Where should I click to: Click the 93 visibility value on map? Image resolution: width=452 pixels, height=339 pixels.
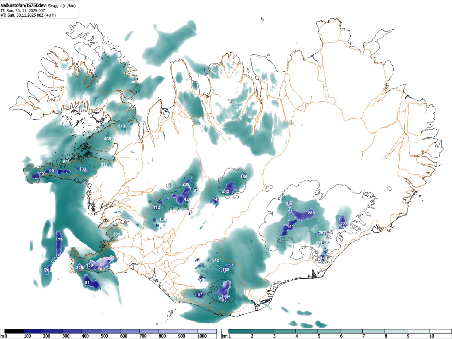(x=196, y=190)
